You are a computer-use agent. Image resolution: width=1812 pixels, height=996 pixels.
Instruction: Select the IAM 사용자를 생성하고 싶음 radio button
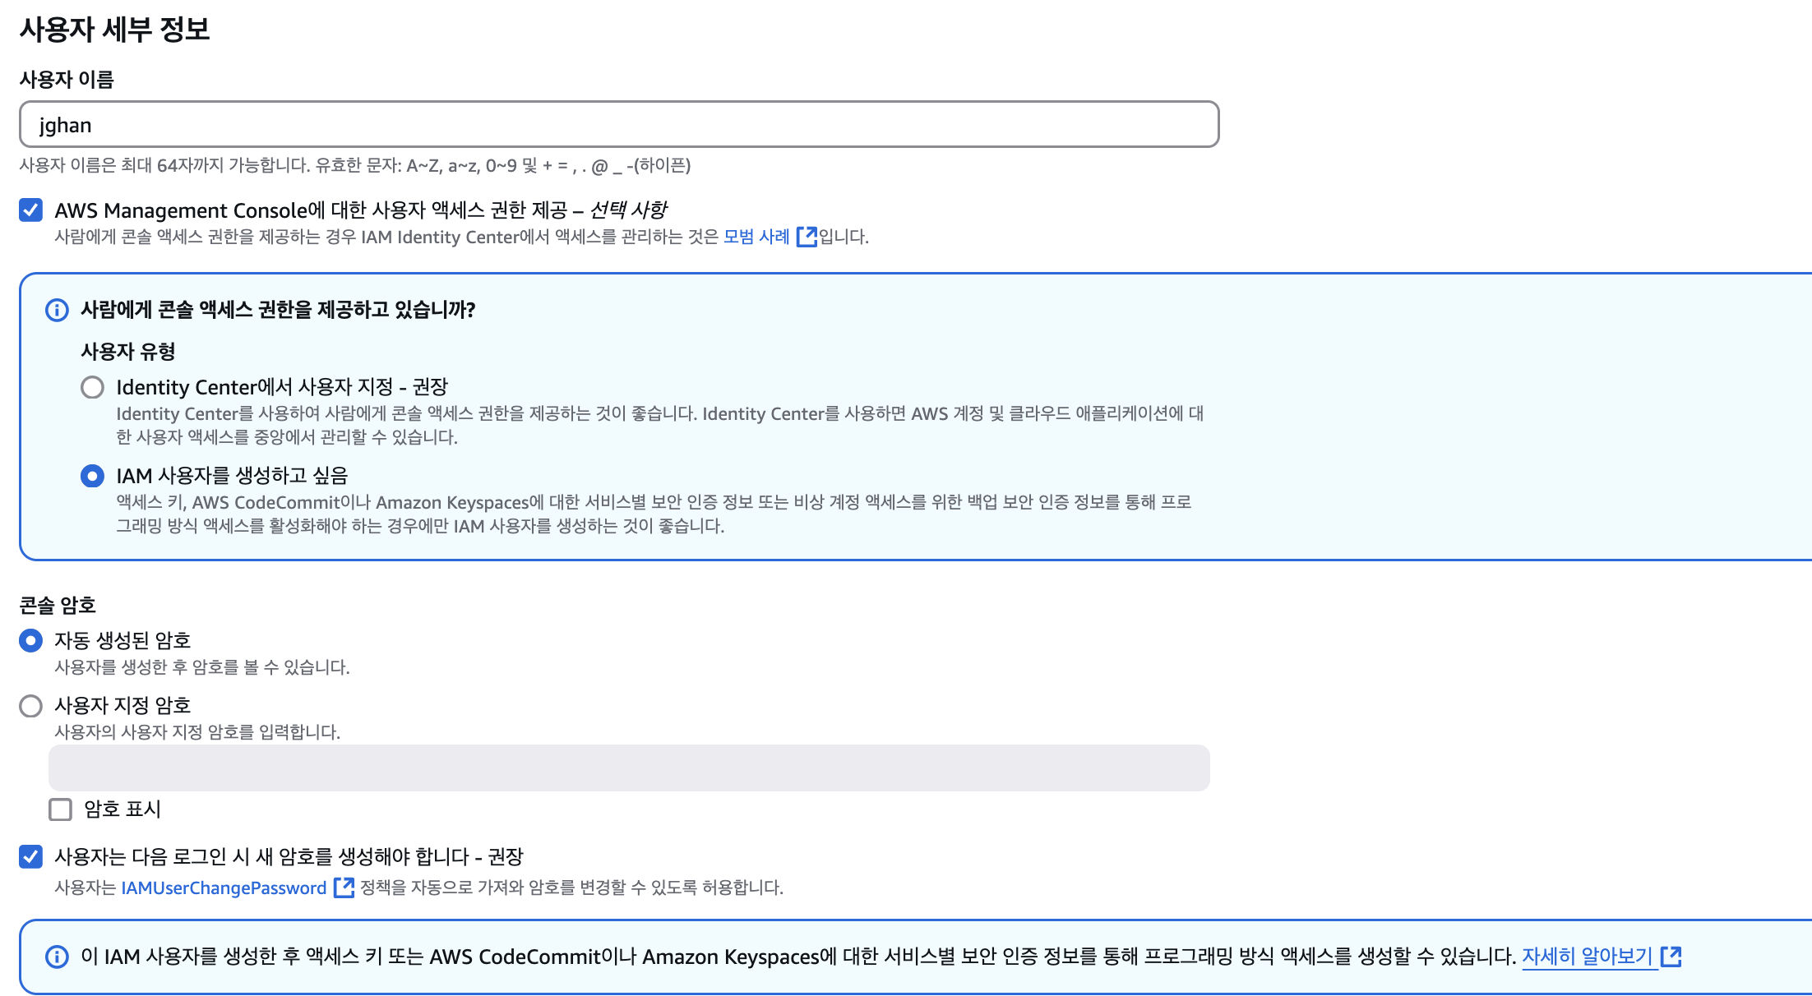[93, 476]
